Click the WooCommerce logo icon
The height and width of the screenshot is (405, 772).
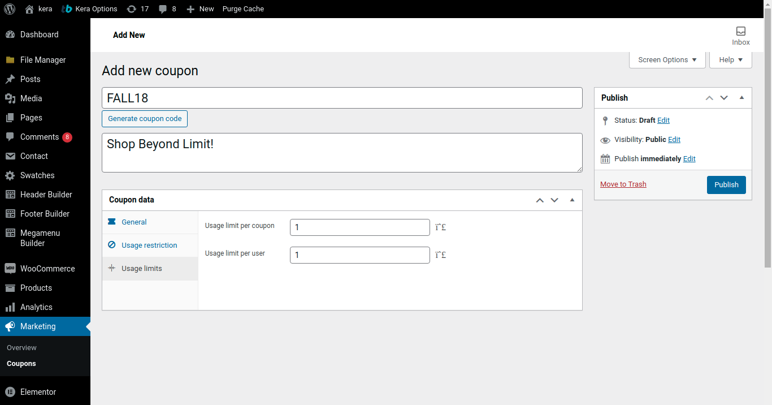click(x=10, y=269)
